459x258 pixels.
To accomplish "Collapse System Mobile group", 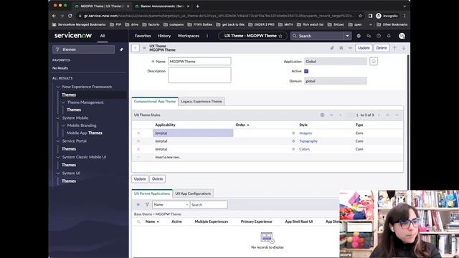I will coord(58,118).
